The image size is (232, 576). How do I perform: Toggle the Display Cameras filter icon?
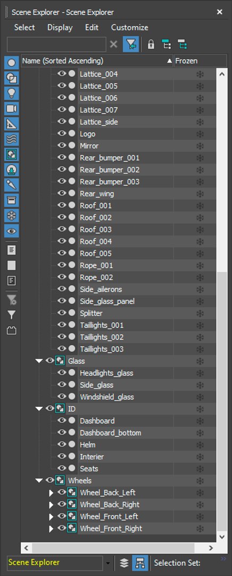click(x=11, y=109)
